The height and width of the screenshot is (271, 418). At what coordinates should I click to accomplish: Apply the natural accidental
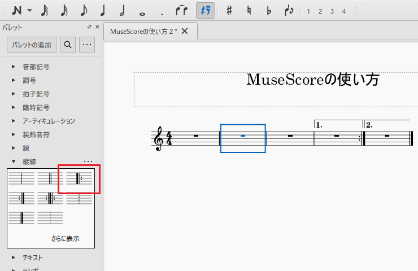[249, 11]
